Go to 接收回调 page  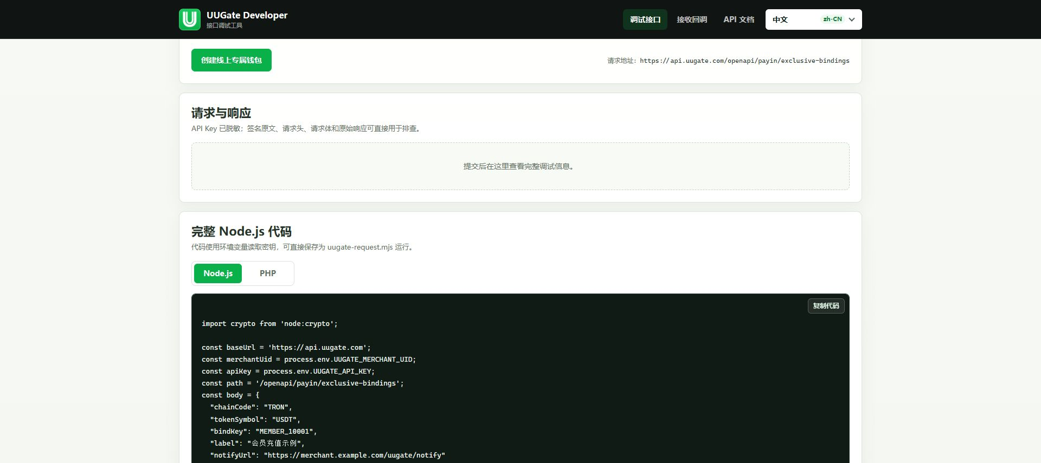click(692, 19)
